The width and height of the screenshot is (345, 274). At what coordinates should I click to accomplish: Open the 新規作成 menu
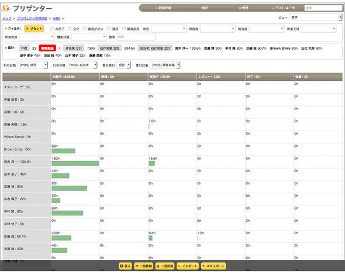click(163, 8)
